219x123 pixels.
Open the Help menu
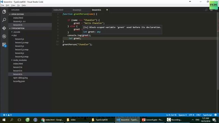point(24,5)
